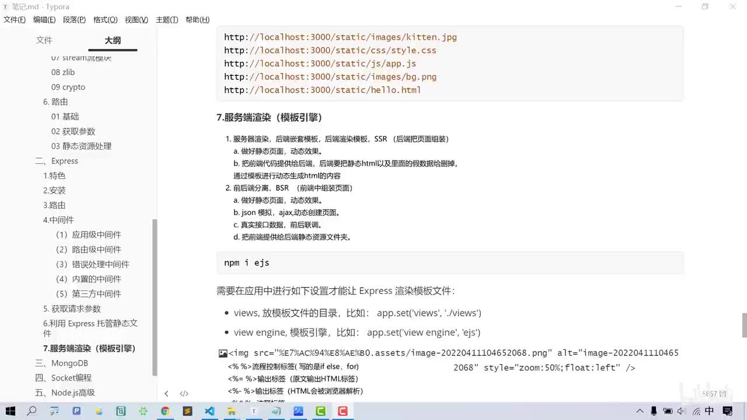Select 二、Express in the outline
Viewport: 747px width, 420px height.
pos(57,161)
